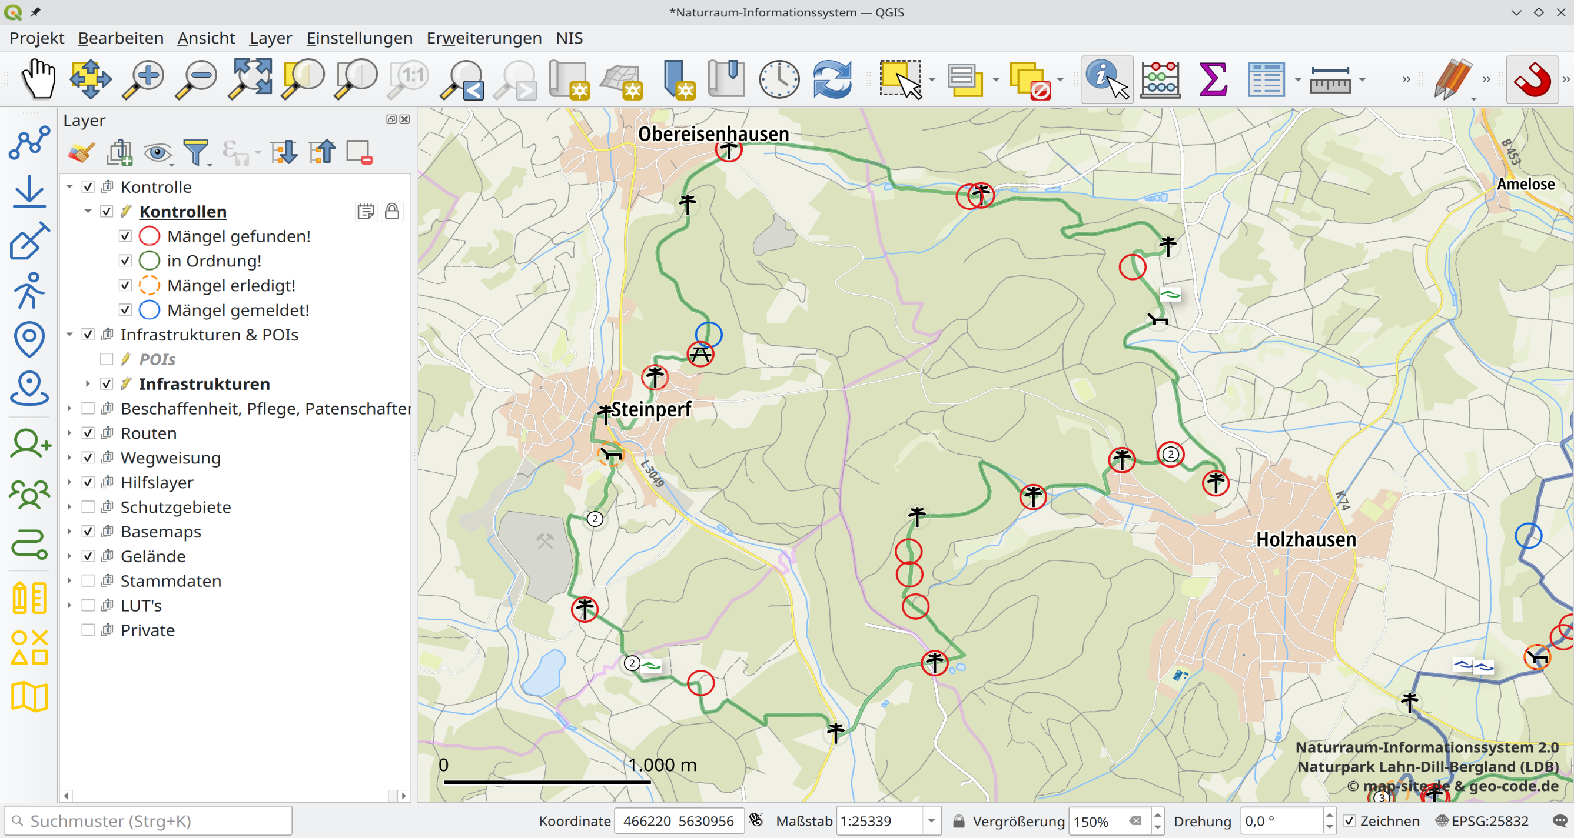The height and width of the screenshot is (838, 1574).
Task: Open the Projekt menu
Action: [x=36, y=38]
